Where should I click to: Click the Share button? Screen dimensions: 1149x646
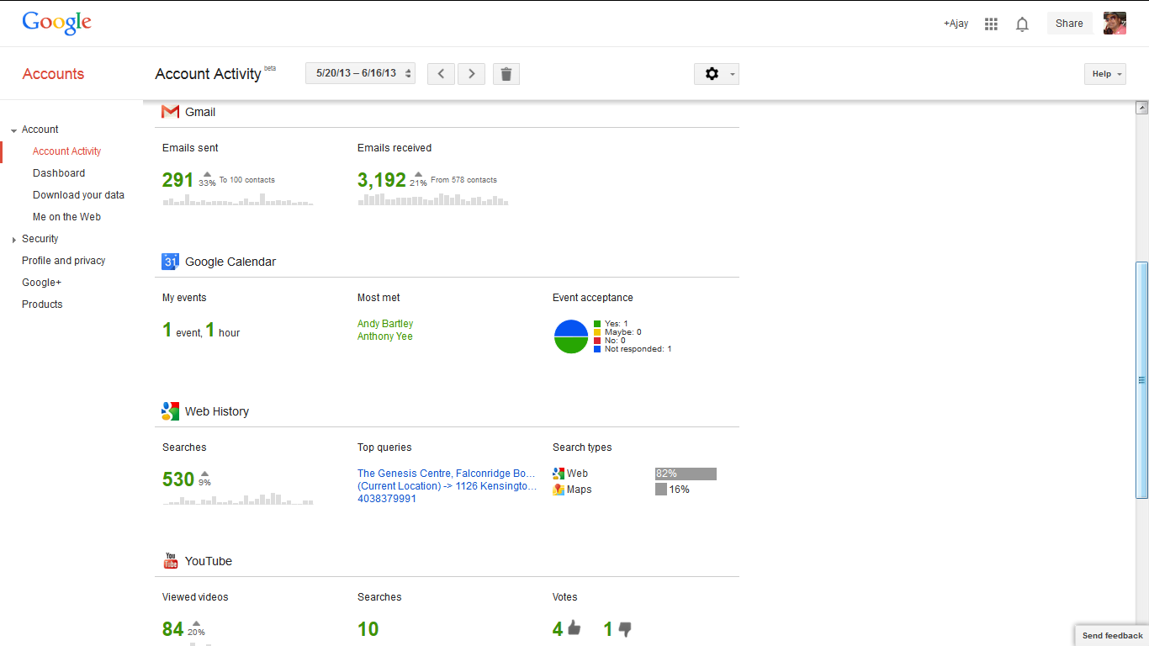coord(1069,24)
